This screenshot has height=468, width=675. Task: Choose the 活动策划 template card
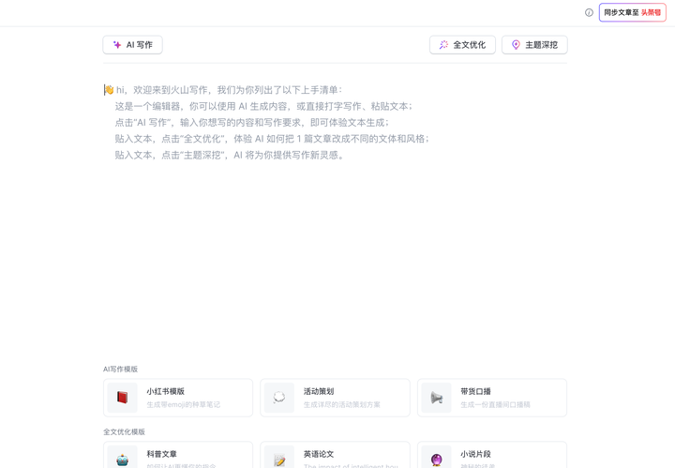[x=335, y=398]
